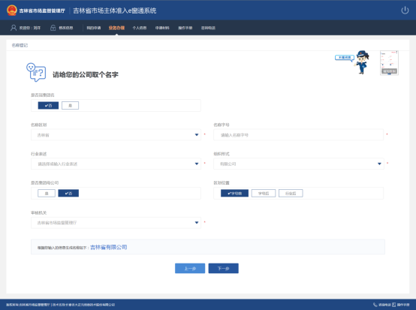
Task: Choose the 字号后 position option
Action: [x=264, y=194]
